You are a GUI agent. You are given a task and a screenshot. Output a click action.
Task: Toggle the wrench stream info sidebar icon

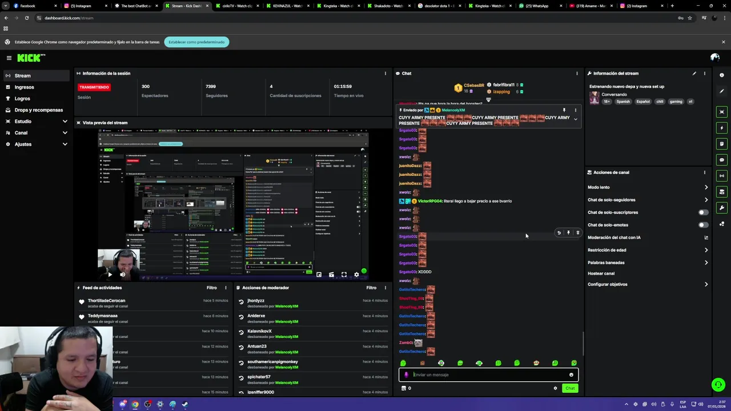pyautogui.click(x=722, y=208)
